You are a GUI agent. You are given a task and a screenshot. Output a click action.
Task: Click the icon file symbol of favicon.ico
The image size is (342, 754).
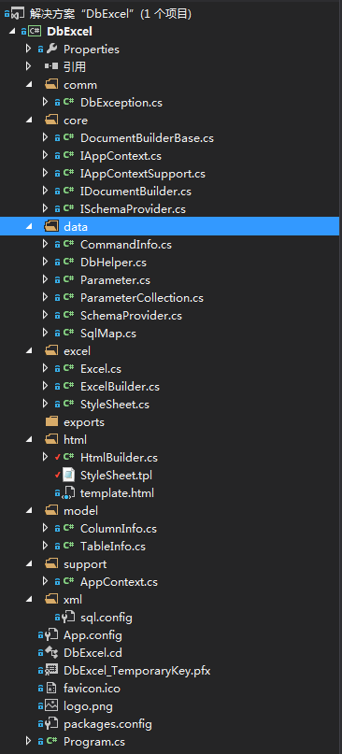pos(51,688)
